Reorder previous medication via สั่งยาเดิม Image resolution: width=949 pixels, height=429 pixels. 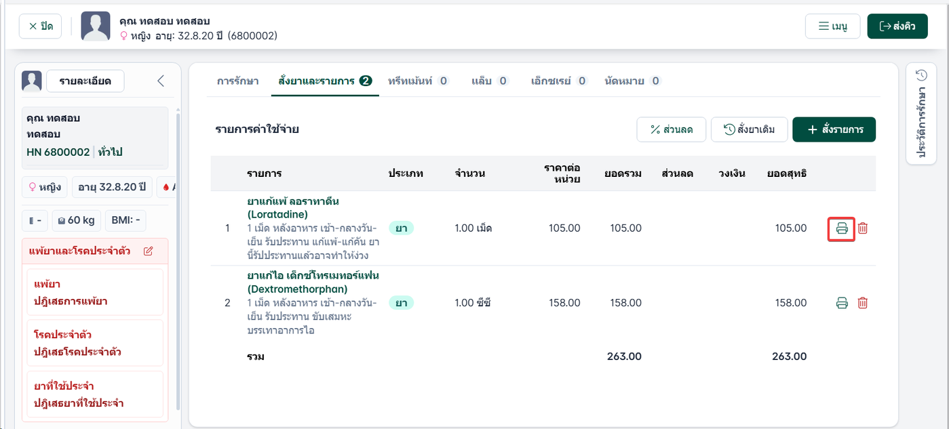point(749,129)
